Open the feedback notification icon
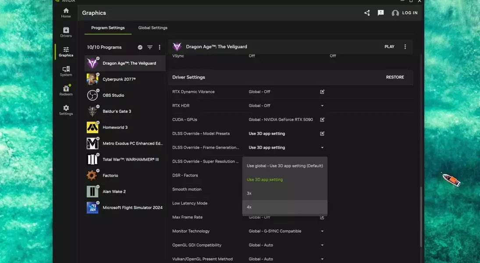This screenshot has height=263, width=480. point(380,13)
